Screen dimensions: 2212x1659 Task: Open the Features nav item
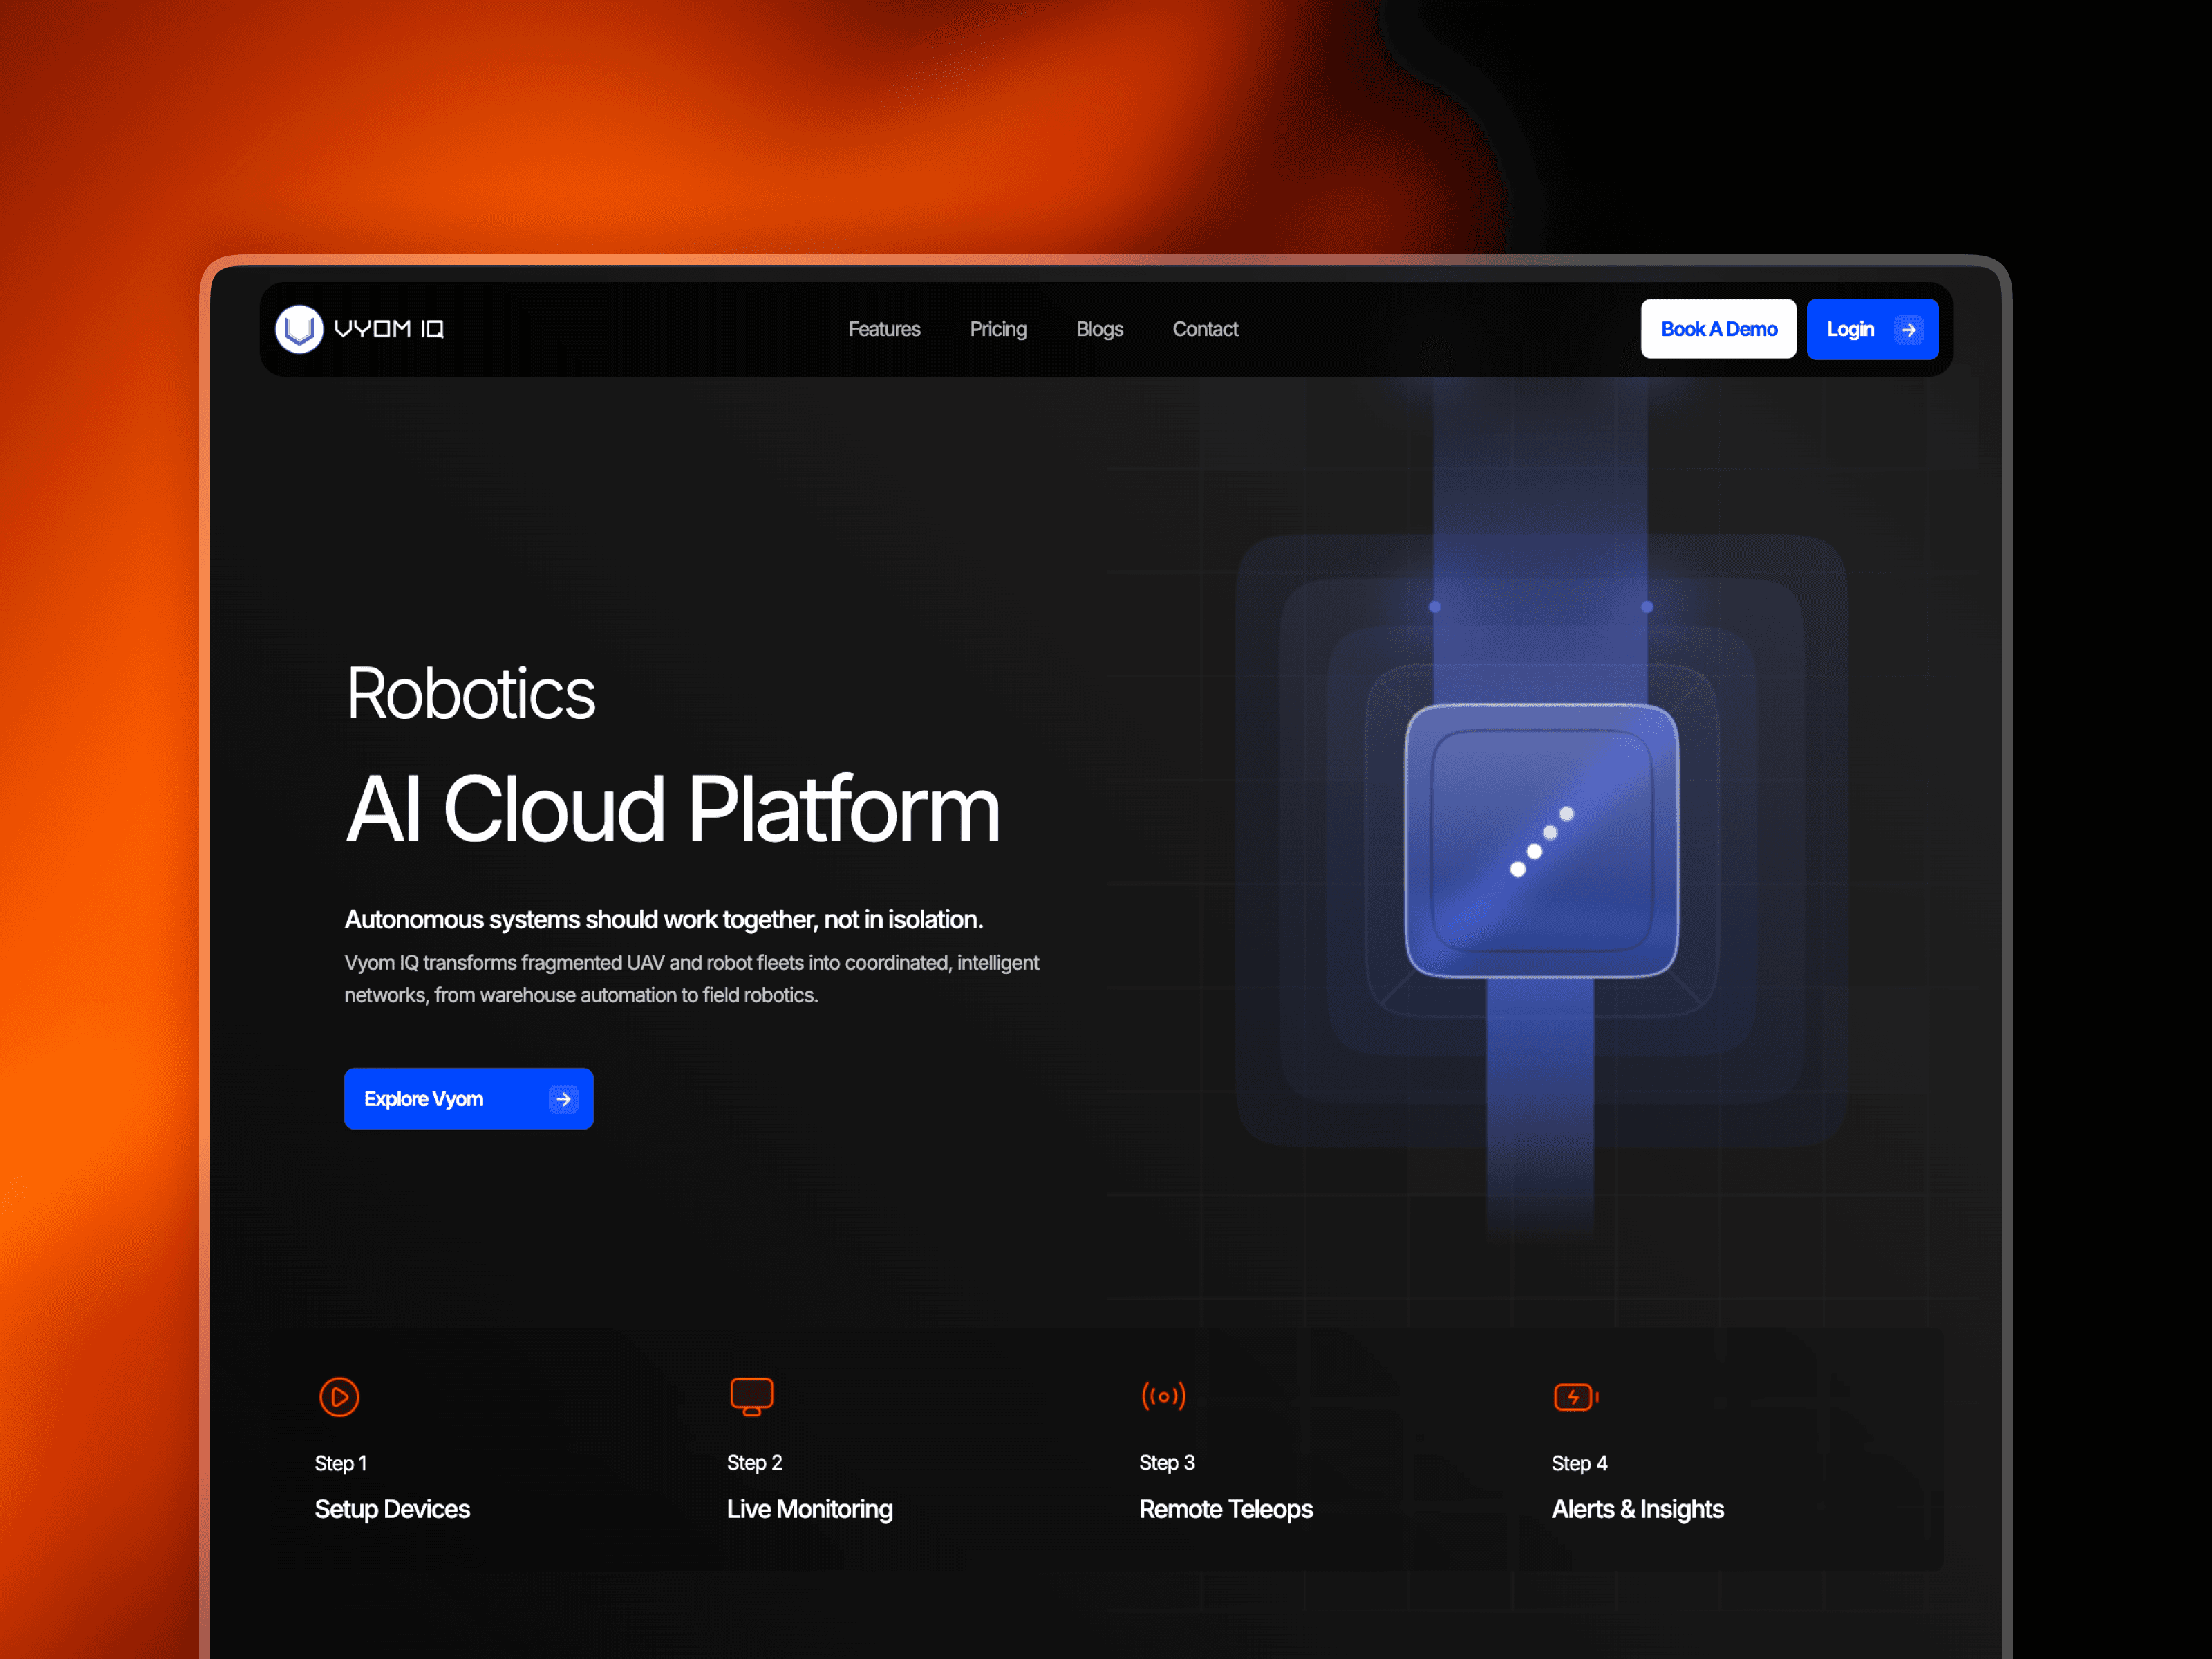click(x=884, y=329)
